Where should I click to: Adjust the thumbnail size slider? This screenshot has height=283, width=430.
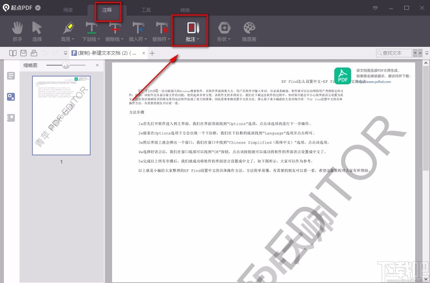(66, 65)
